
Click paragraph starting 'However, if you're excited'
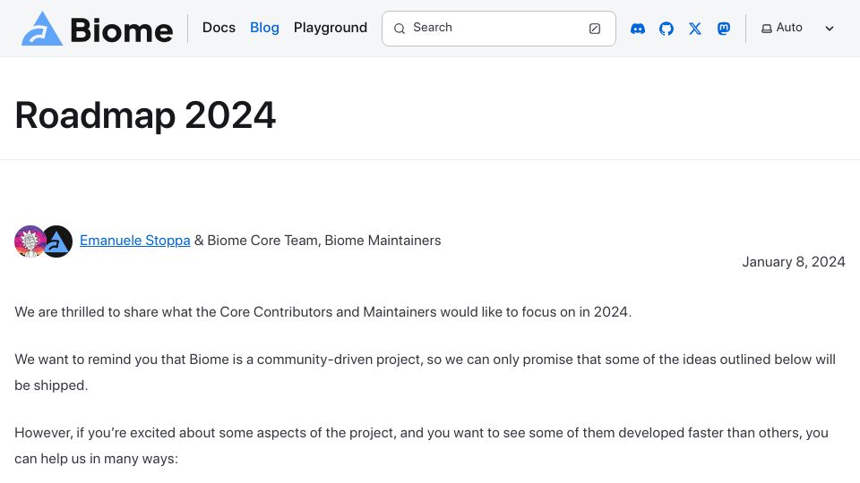[421, 445]
